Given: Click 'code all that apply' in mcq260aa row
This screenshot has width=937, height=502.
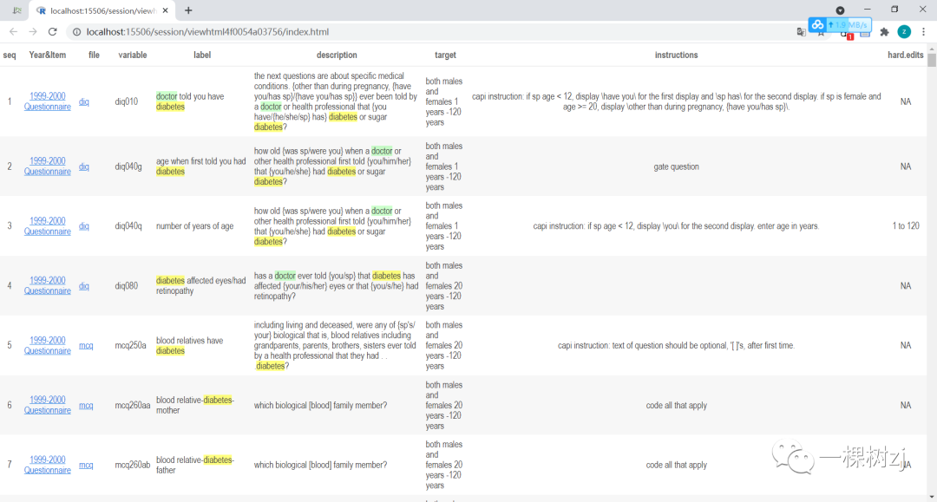Looking at the screenshot, I should point(676,405).
